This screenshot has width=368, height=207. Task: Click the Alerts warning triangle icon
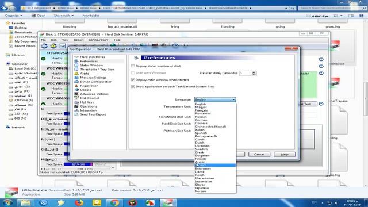pos(76,74)
